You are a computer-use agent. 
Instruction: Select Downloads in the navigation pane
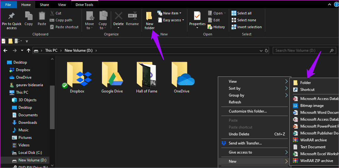coord(28,123)
